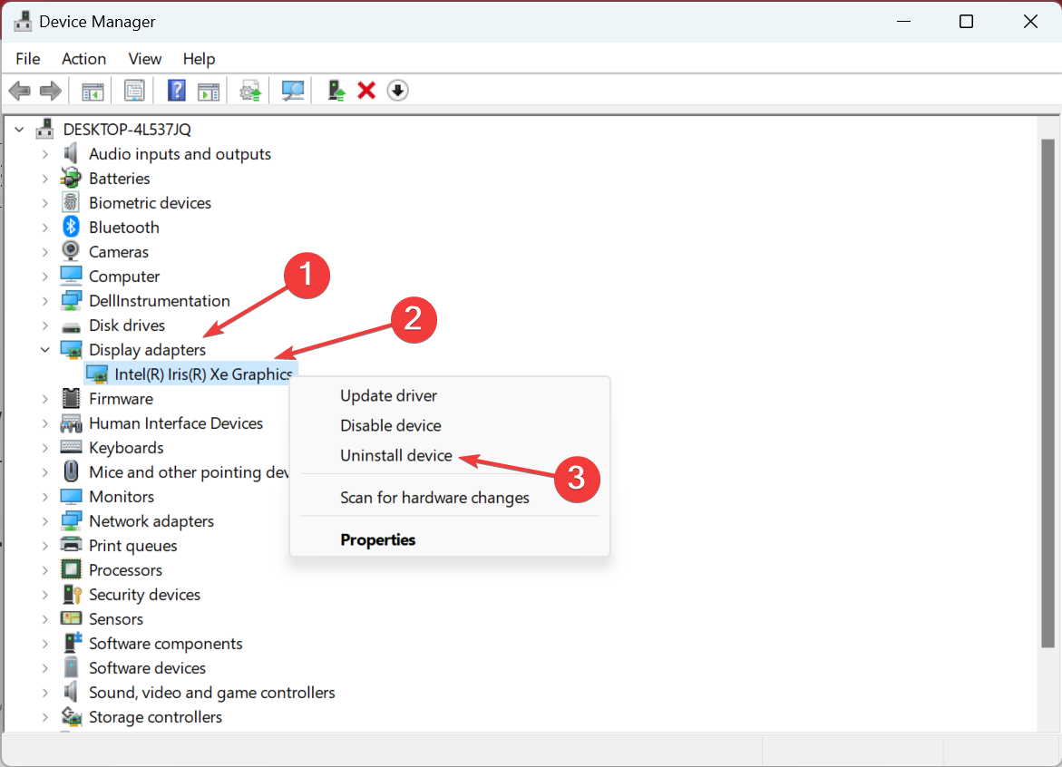Select Mice and other pointing devices row
Screen dimensions: 1062x767
(189, 471)
